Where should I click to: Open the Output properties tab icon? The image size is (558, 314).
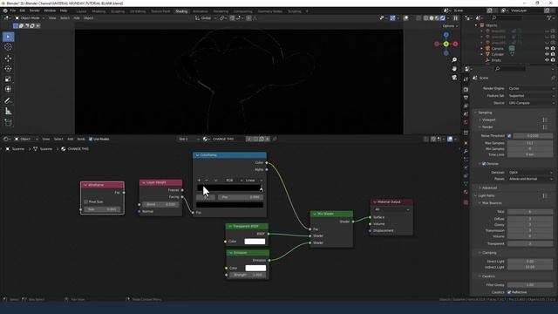466,98
